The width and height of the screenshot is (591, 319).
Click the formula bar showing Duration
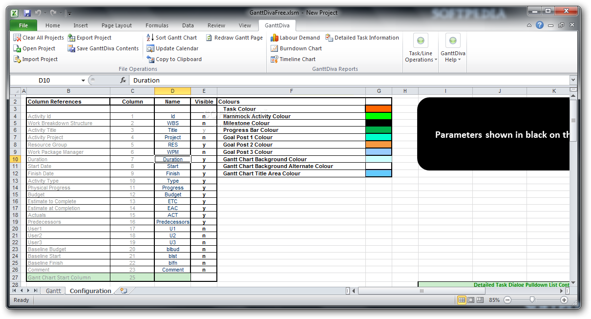[x=350, y=80]
